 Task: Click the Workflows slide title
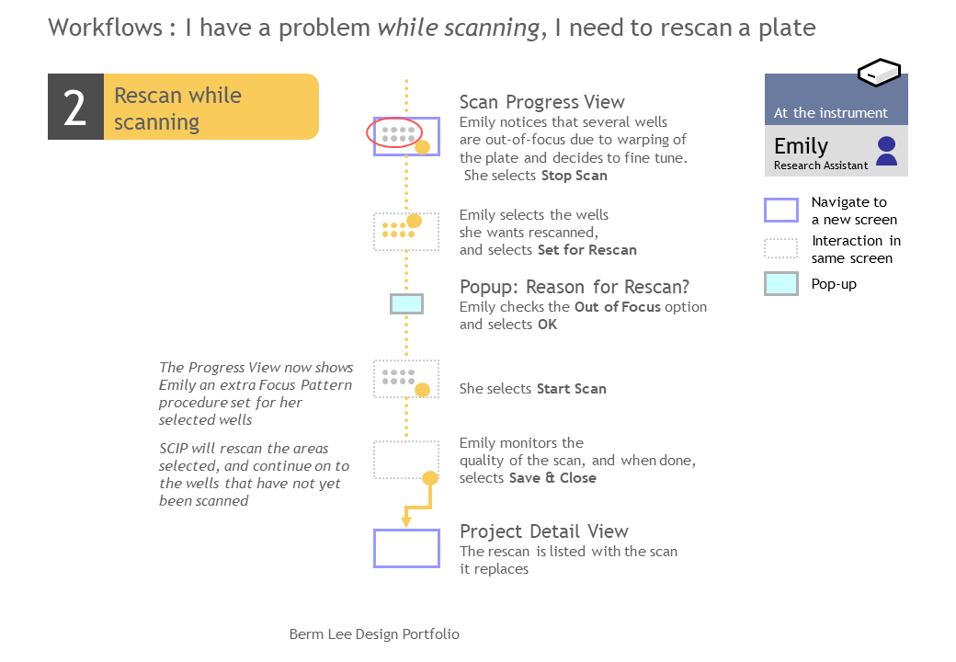pyautogui.click(x=432, y=28)
